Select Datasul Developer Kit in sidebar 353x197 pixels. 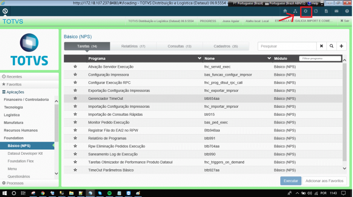[25, 153]
